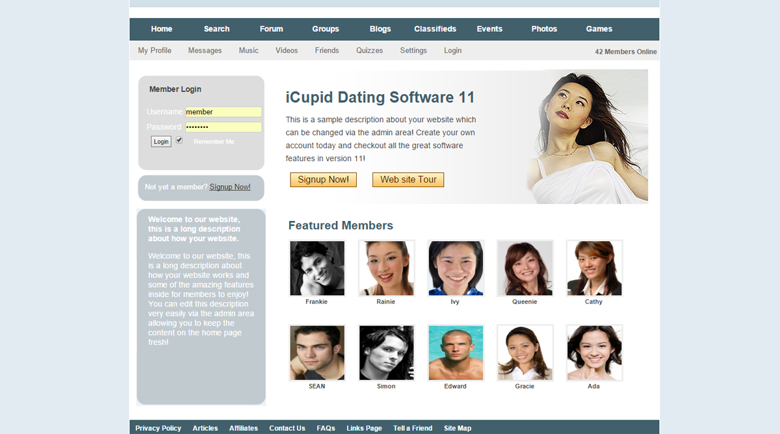Open the Events menu item
This screenshot has height=434, width=780.
pyautogui.click(x=489, y=29)
